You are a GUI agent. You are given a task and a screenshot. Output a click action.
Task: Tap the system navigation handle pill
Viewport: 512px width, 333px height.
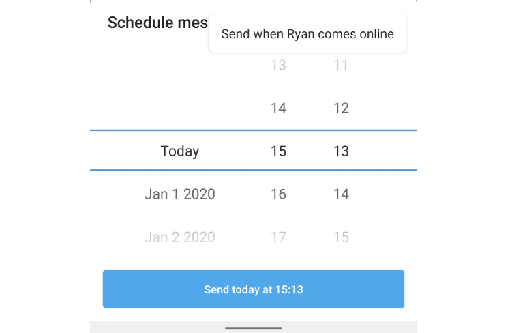(254, 328)
